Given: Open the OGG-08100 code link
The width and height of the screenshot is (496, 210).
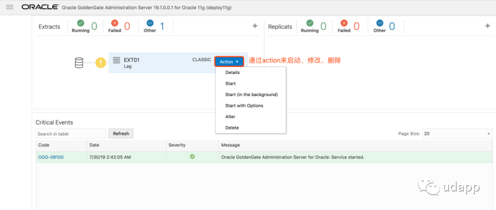Looking at the screenshot, I should tap(51, 157).
